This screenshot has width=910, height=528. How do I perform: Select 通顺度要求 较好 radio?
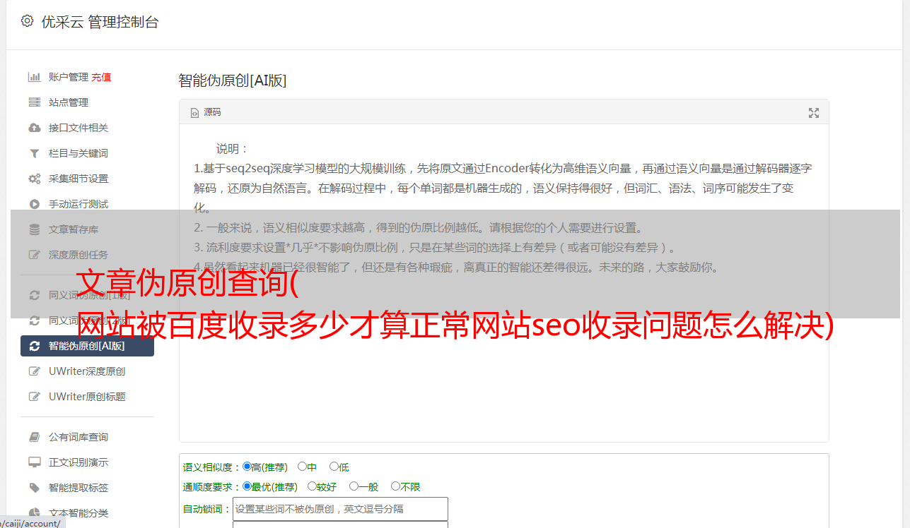312,486
